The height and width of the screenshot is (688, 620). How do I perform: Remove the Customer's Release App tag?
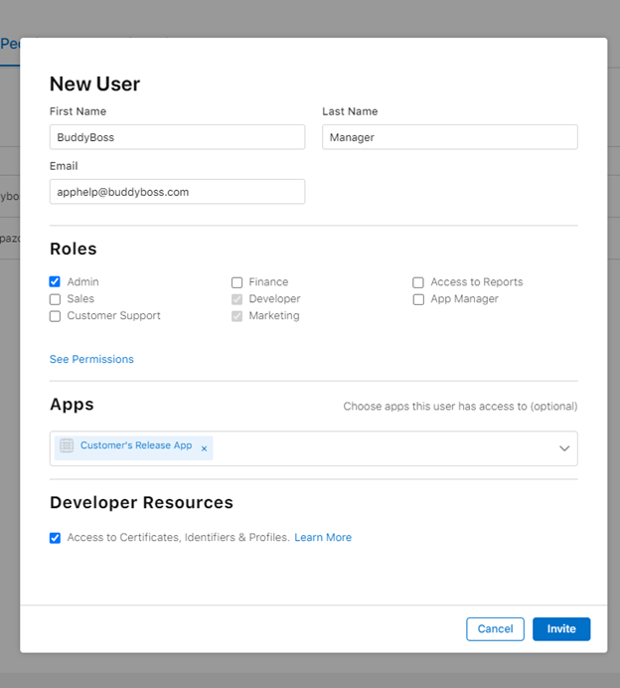pyautogui.click(x=205, y=448)
